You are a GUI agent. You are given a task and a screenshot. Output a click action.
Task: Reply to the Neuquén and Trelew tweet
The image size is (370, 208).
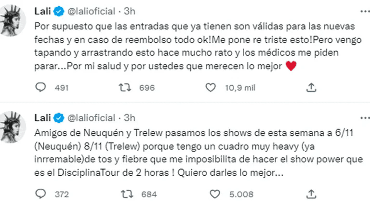(41, 194)
